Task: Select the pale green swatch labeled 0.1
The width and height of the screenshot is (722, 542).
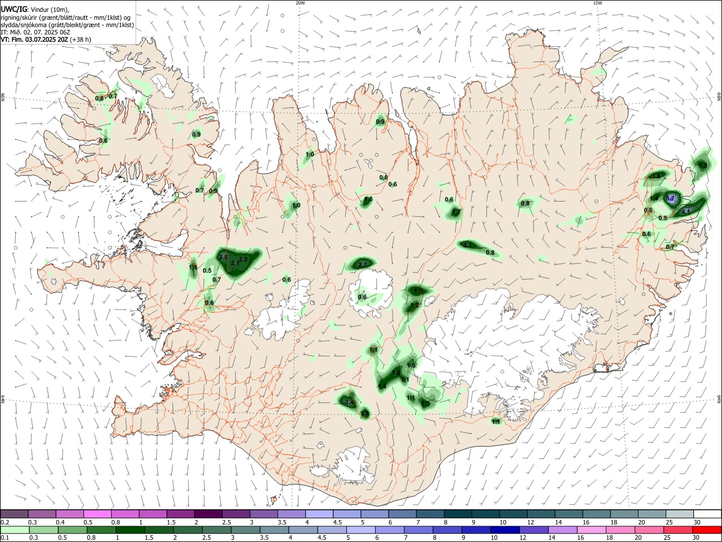Action: tap(15, 530)
